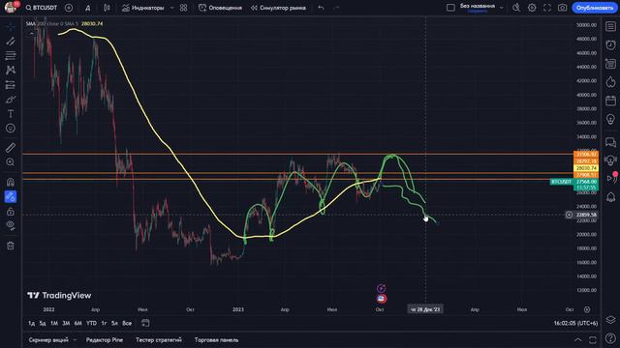Open the notifications bell icon
This screenshot has height=348, width=620.
(x=611, y=196)
